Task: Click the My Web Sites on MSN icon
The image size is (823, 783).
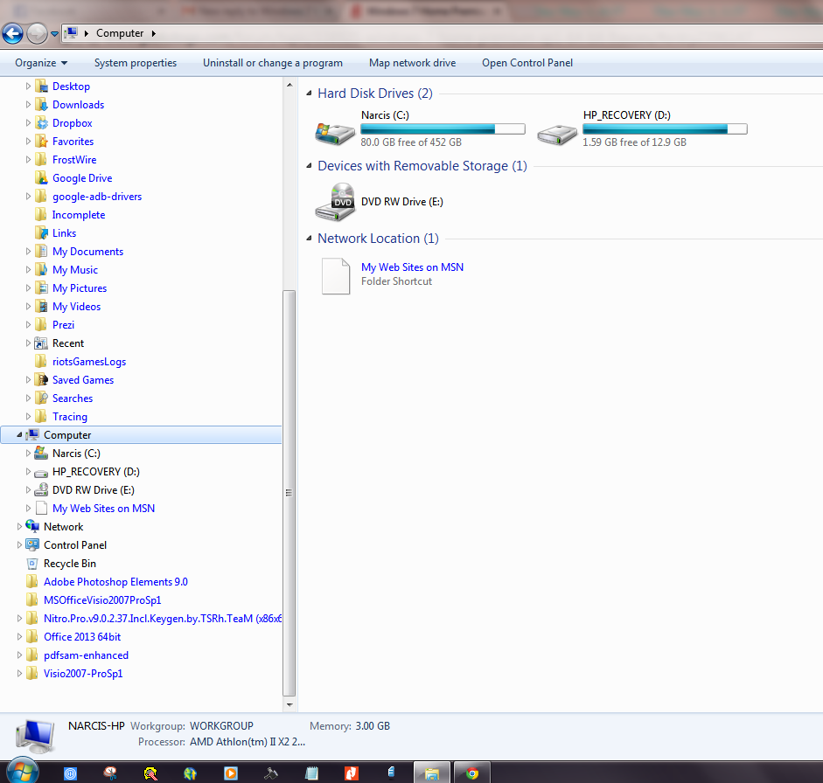Action: click(x=336, y=276)
